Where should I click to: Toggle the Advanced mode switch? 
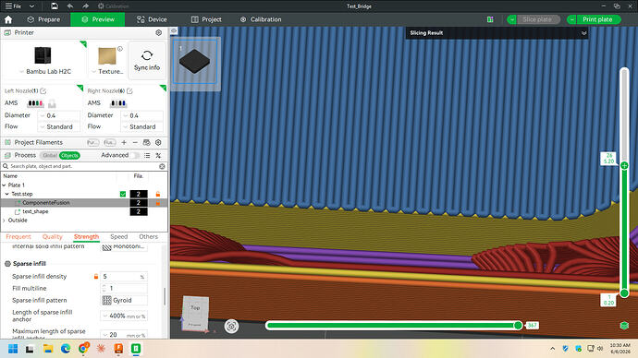pyautogui.click(x=135, y=155)
